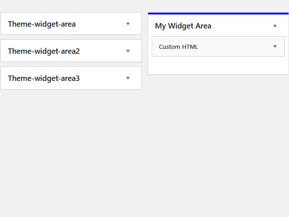
Task: Open Theme-widget-area3 via its triangle icon
Action: coord(128,78)
